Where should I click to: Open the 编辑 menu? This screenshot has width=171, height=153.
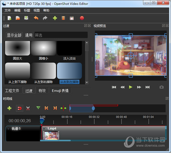pyautogui.click(x=17, y=10)
